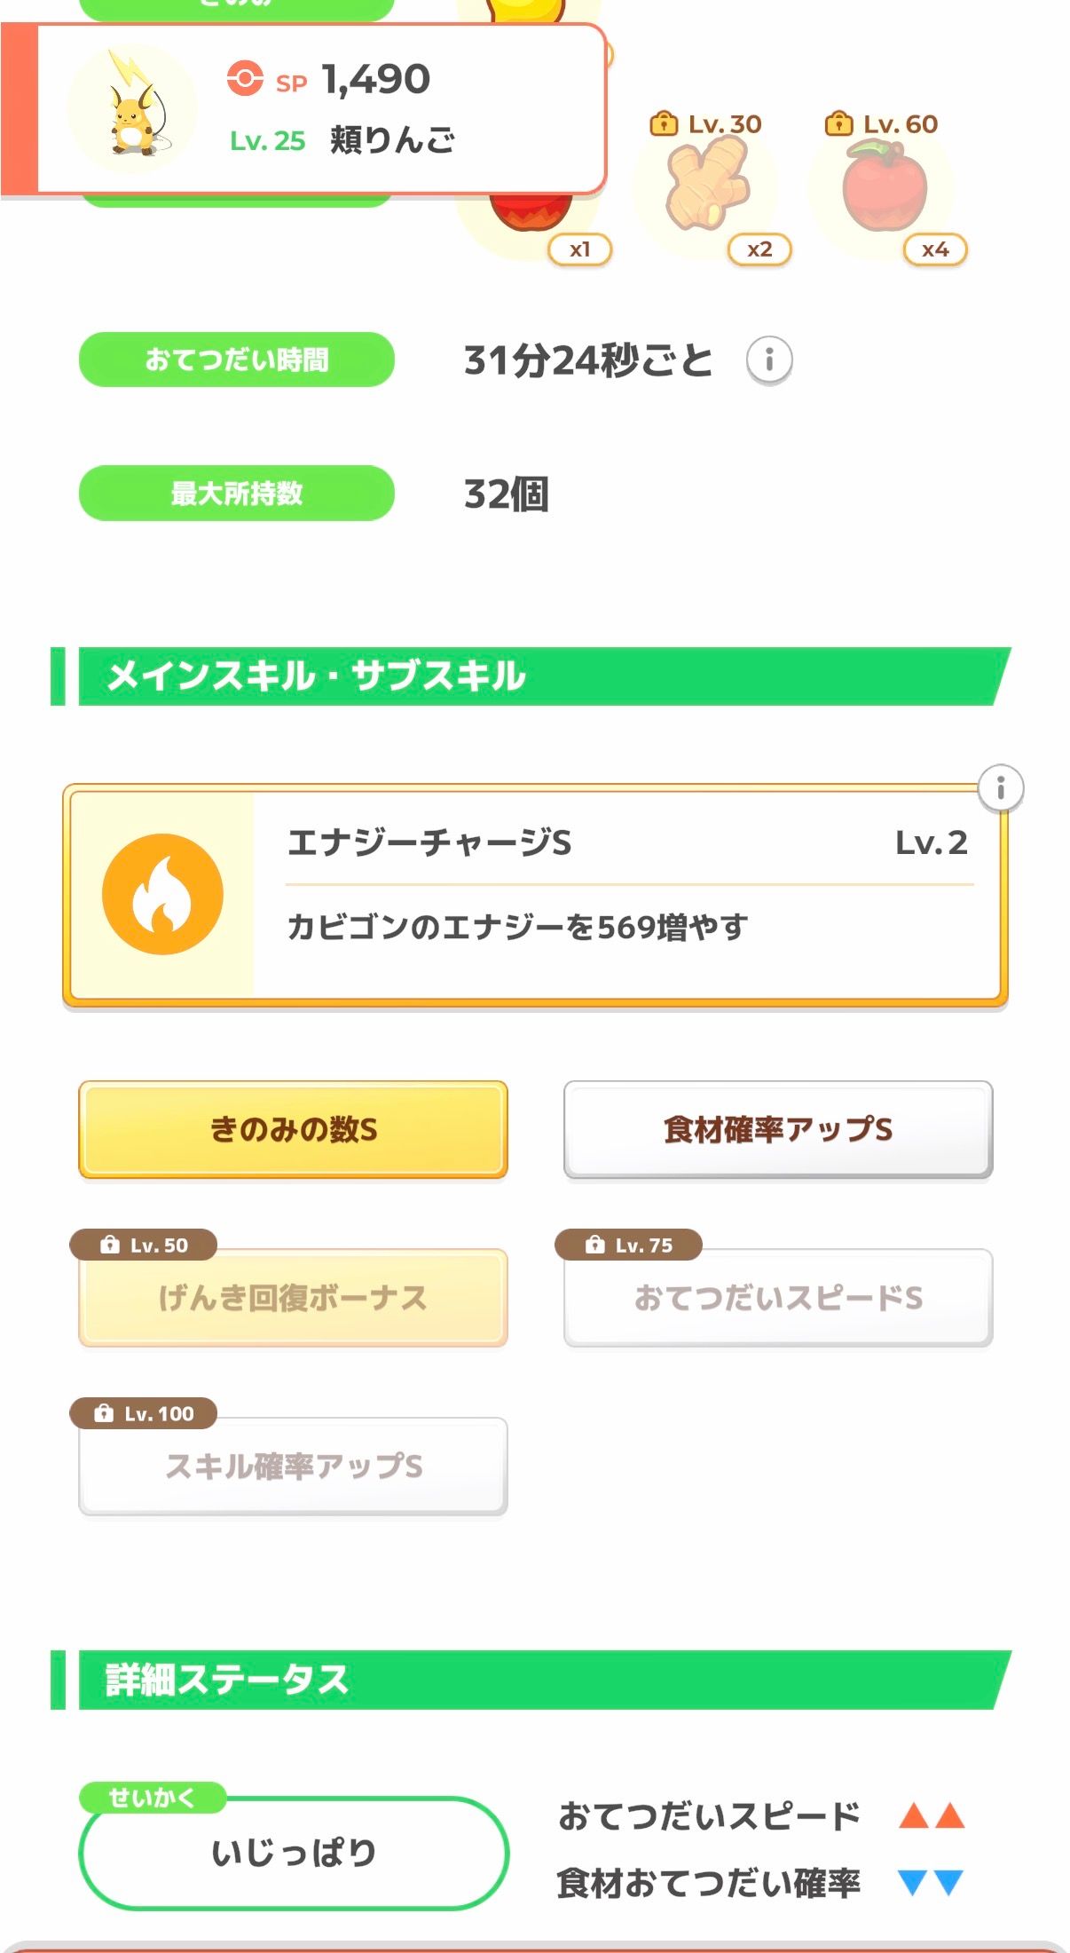The height and width of the screenshot is (1953, 1070).
Task: Tap the 詳細ステータス section header
Action: pyautogui.click(x=532, y=1680)
